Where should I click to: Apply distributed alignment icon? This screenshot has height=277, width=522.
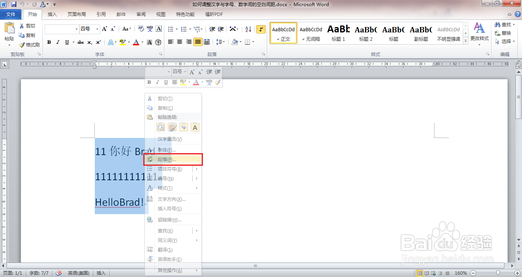pos(207,42)
